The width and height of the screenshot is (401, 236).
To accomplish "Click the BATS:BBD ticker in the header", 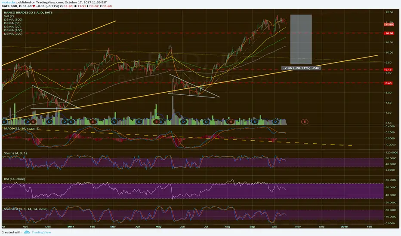I will [9, 6].
